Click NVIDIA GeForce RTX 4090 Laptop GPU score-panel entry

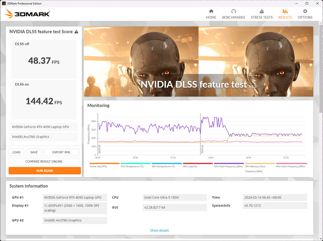44,127
